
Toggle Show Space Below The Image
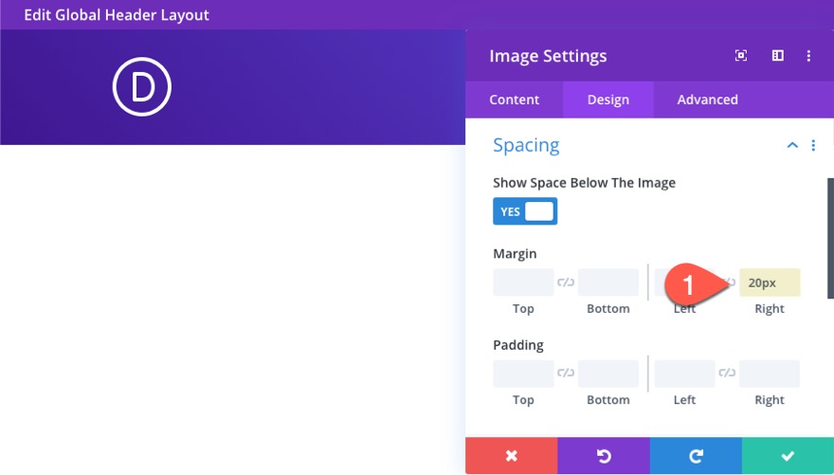click(x=525, y=211)
